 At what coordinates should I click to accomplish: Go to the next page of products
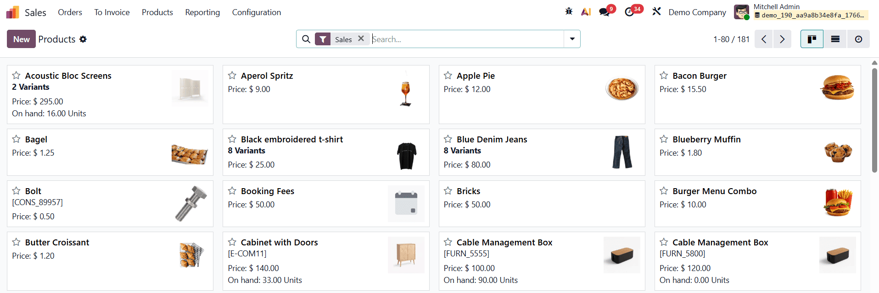click(782, 39)
